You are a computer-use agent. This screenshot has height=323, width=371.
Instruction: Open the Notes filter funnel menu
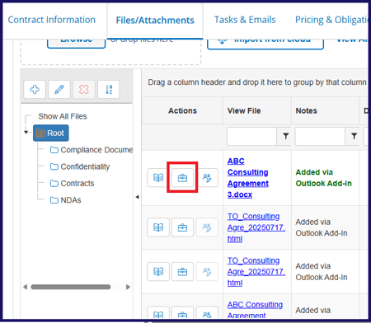tap(354, 136)
